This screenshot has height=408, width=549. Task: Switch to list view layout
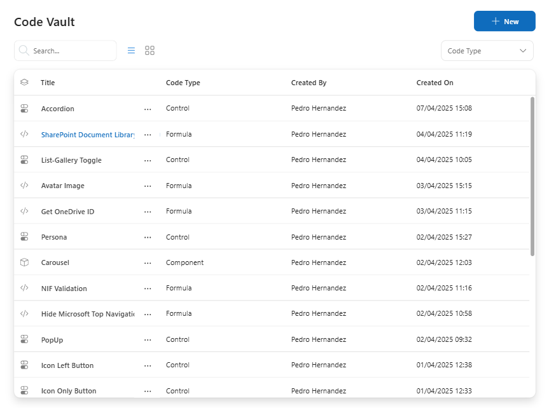(131, 50)
